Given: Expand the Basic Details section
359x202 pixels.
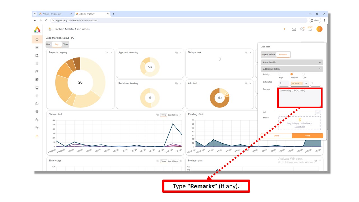Looking at the screenshot, I should [x=292, y=62].
